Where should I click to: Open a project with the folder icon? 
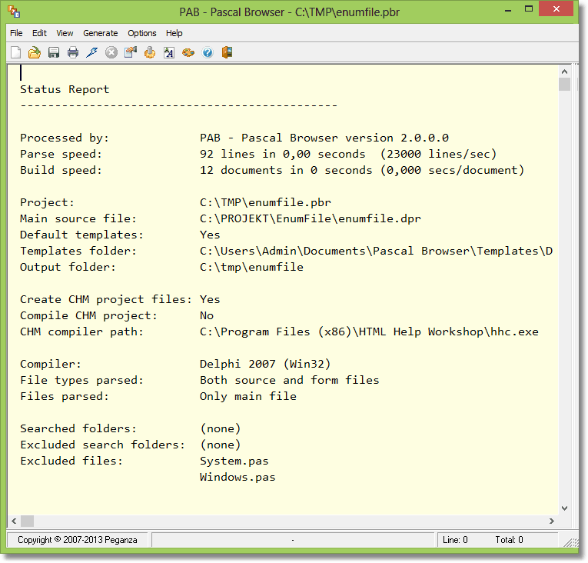[x=35, y=52]
